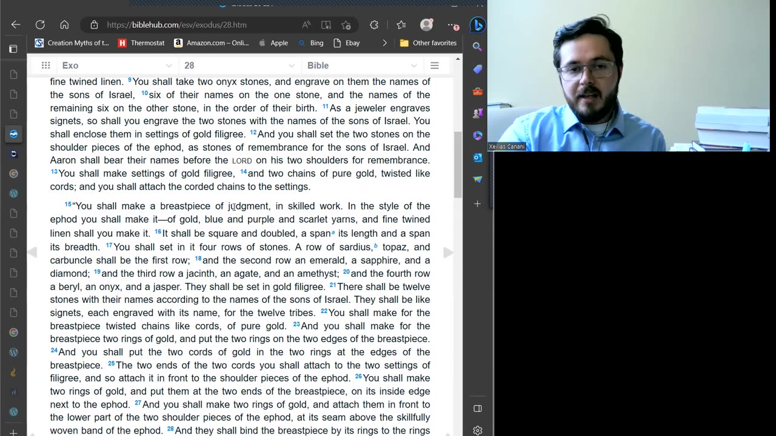Open Bible Hub hamburger menu
Viewport: 776px width, 436px height.
coord(435,65)
